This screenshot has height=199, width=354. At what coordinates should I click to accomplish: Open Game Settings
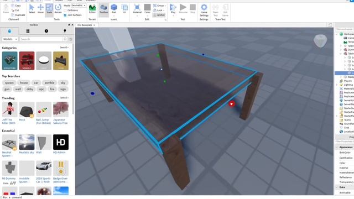(x=204, y=10)
